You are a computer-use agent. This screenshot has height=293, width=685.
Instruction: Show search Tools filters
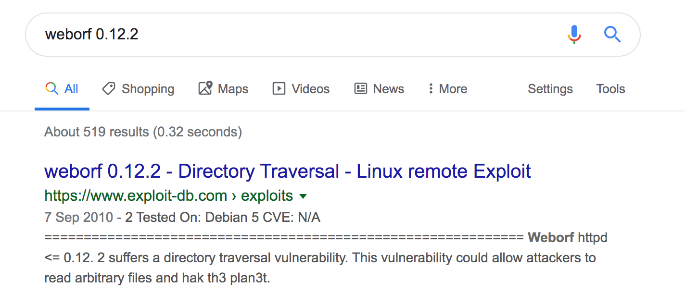pos(611,89)
